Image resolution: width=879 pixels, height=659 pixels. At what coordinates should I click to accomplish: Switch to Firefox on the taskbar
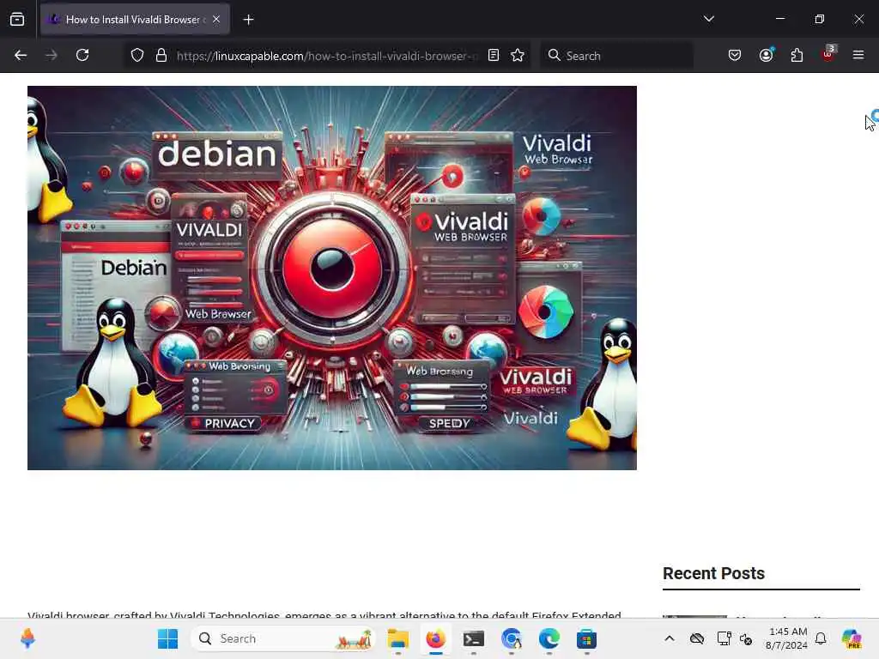pyautogui.click(x=435, y=638)
